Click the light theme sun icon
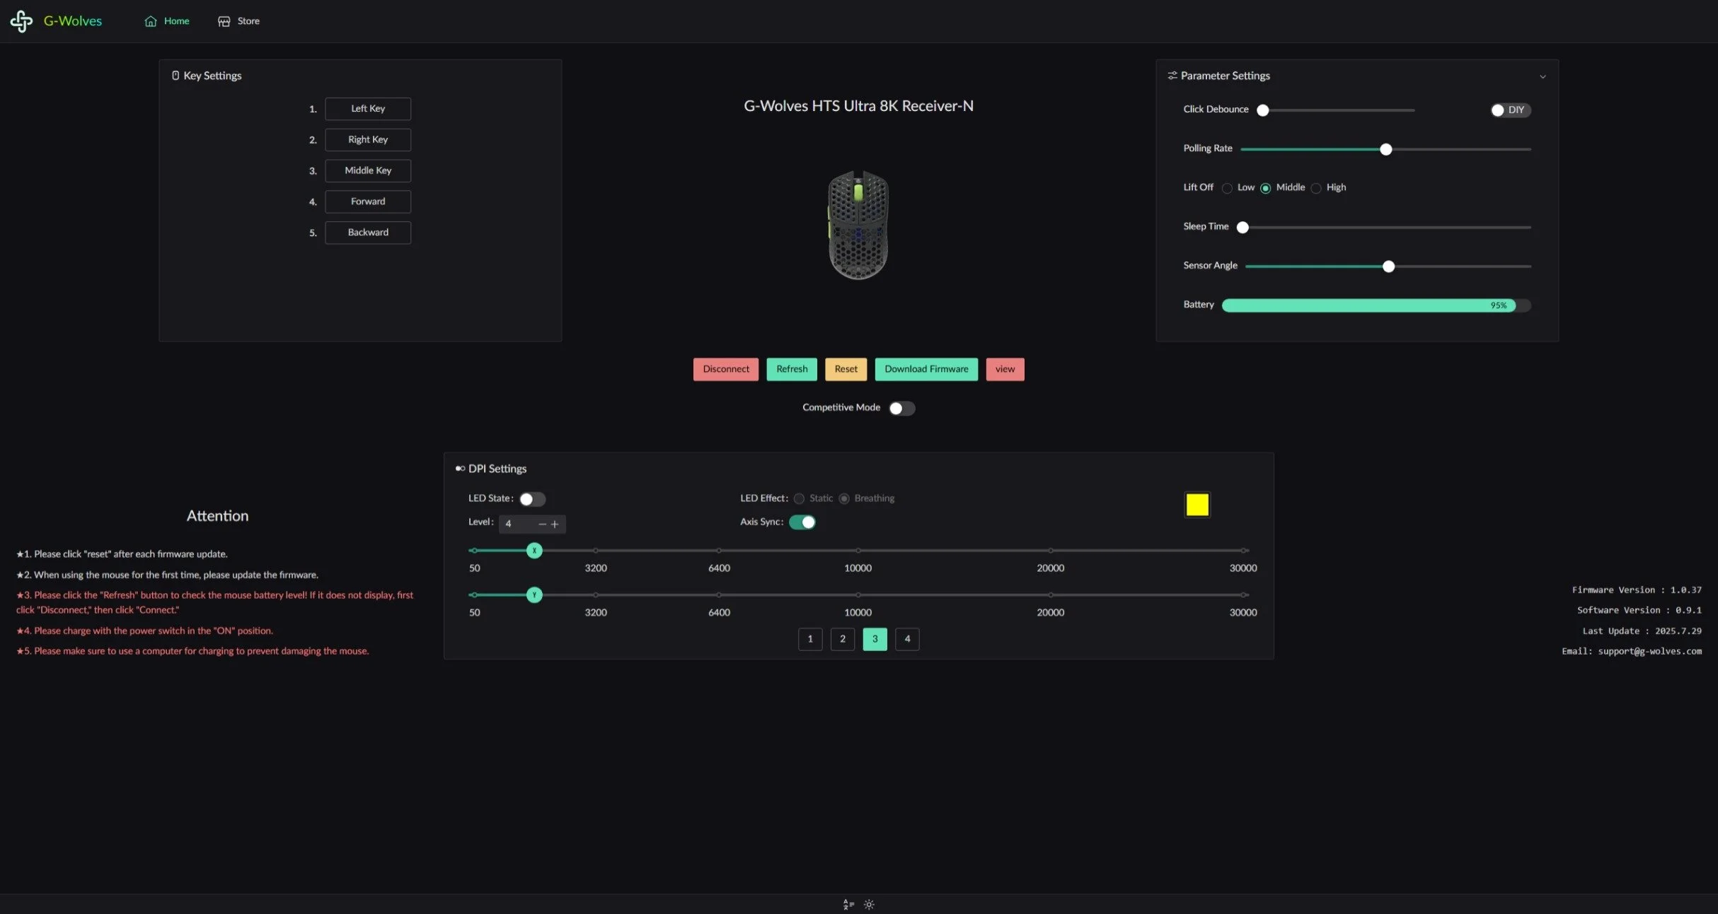Screen dimensions: 1718x914 (x=869, y=904)
